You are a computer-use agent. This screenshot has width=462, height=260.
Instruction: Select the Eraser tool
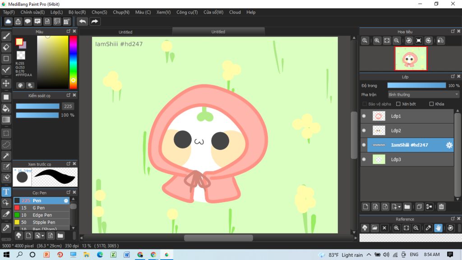tap(6, 47)
